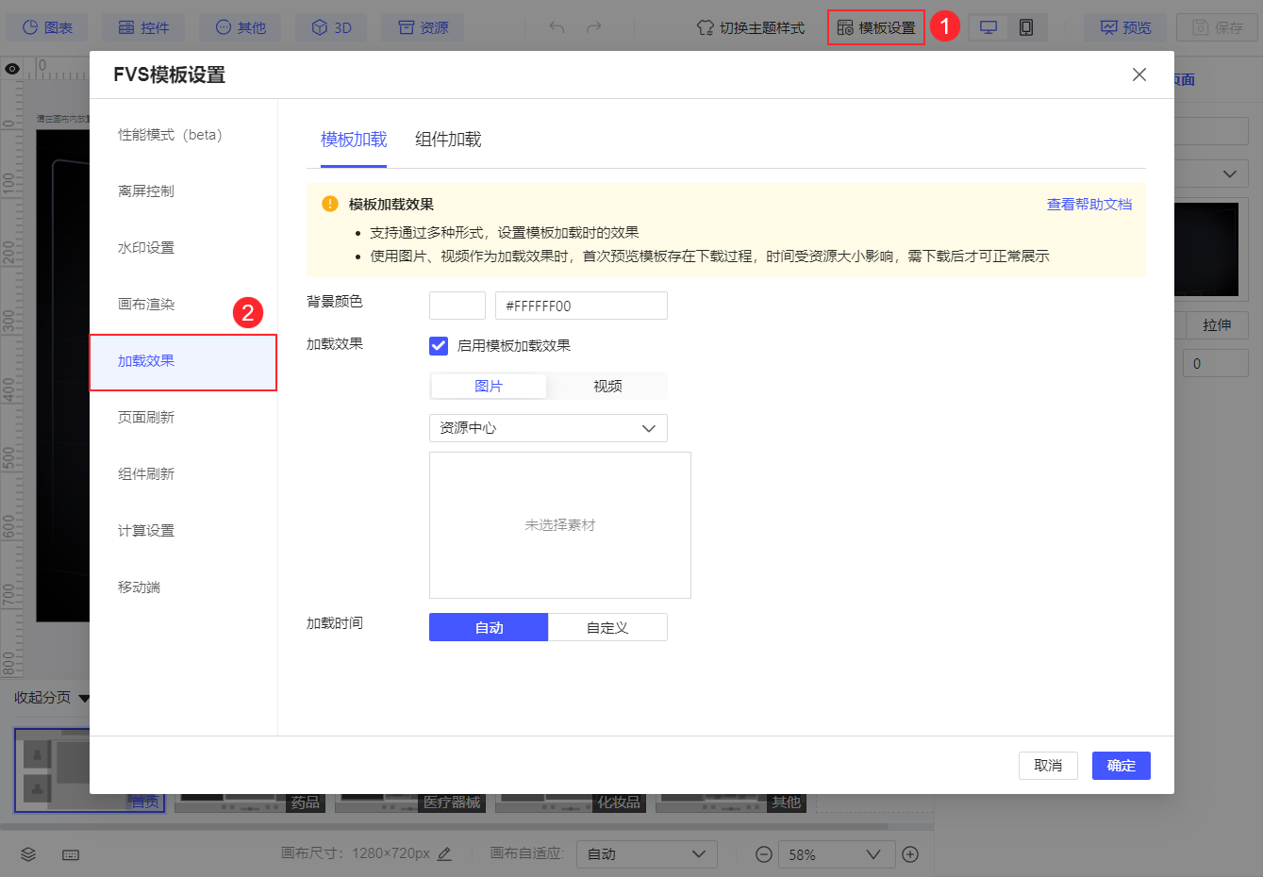Select 离屏控制 in the sidebar

point(183,191)
